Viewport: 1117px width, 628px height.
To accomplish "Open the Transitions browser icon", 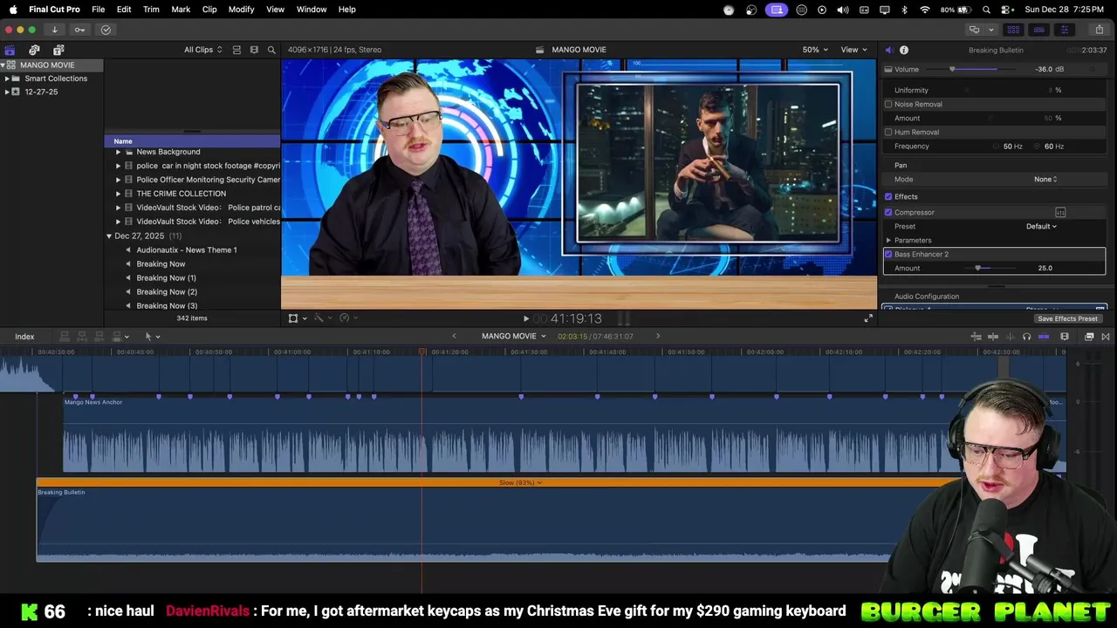I will click(x=1106, y=337).
